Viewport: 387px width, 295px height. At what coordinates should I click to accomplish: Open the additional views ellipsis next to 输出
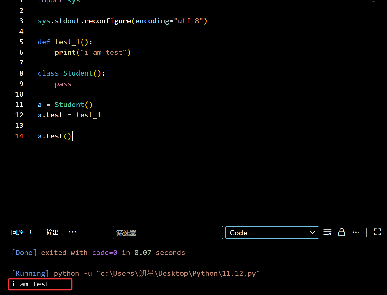pos(72,232)
